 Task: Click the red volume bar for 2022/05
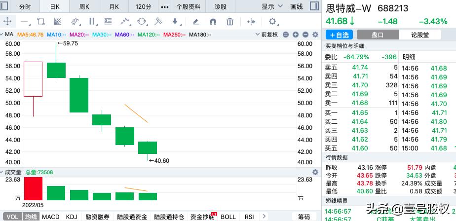pos(33,188)
